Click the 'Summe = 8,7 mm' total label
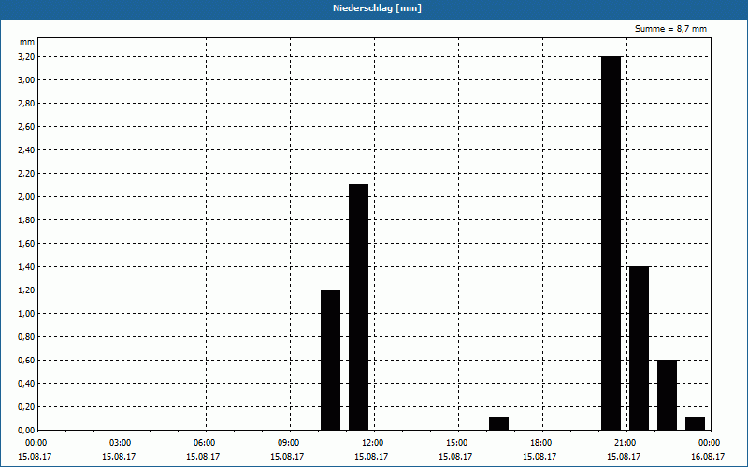The image size is (748, 467). click(670, 29)
